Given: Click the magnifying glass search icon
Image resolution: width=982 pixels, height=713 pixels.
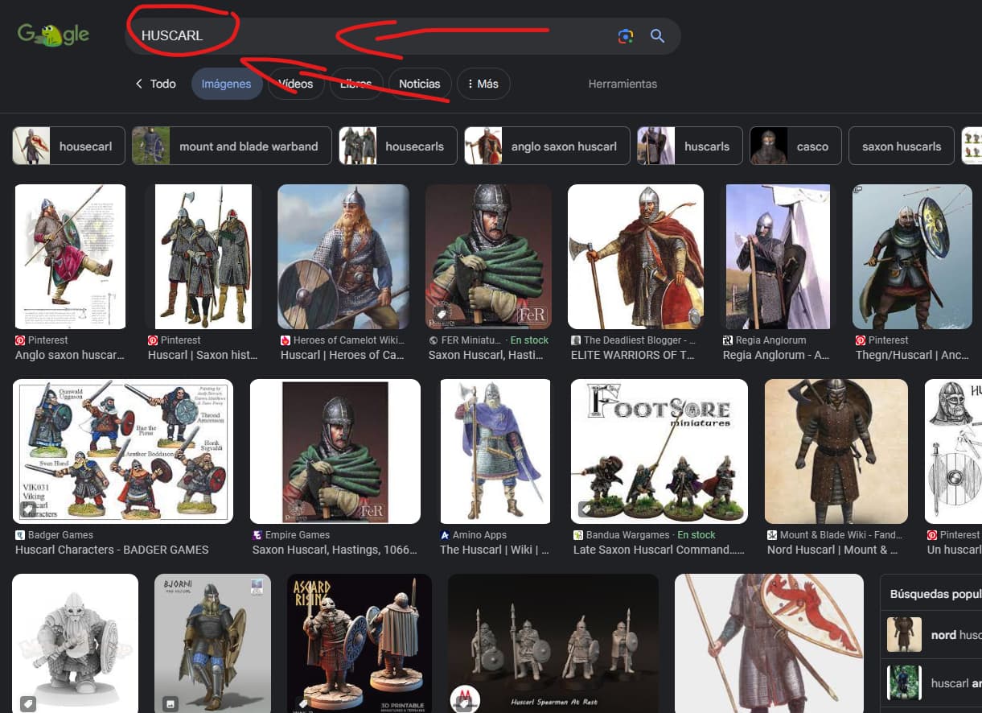Looking at the screenshot, I should 657,36.
